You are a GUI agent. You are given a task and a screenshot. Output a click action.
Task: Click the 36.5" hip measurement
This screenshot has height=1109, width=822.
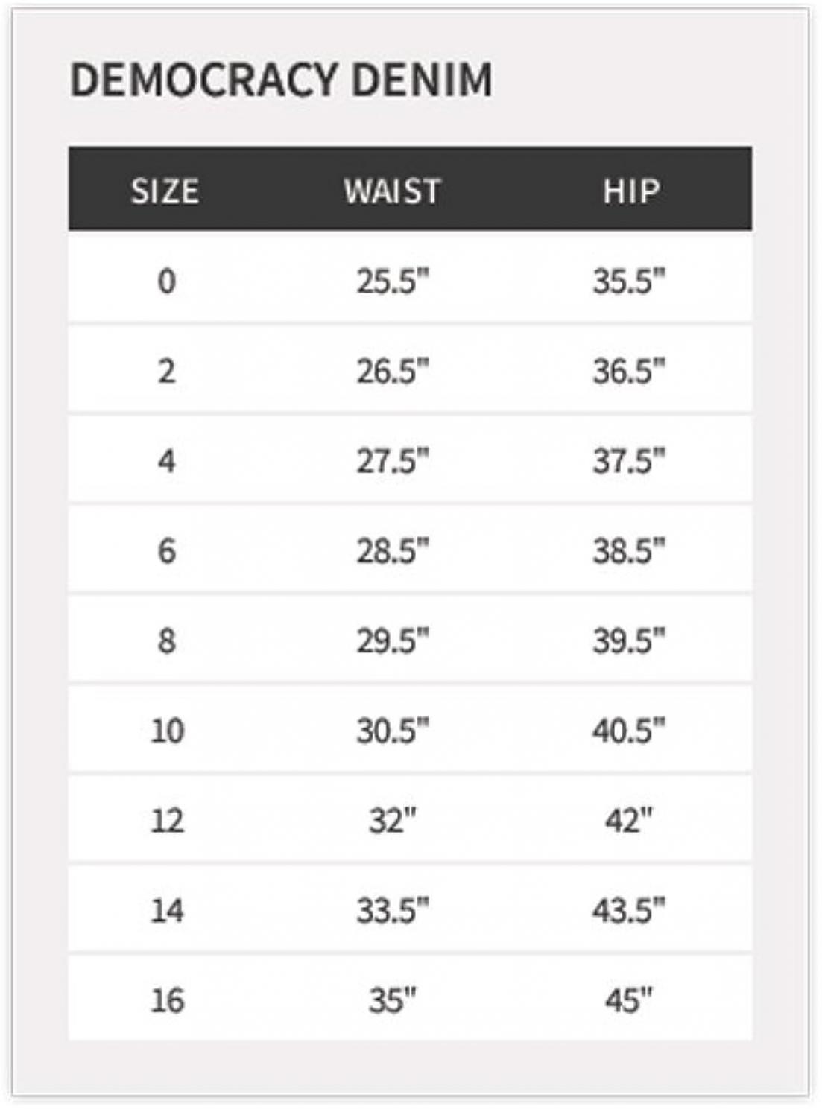pyautogui.click(x=629, y=371)
